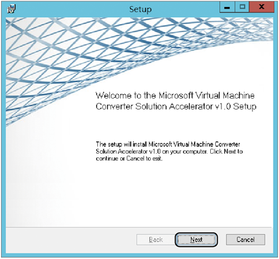The width and height of the screenshot is (279, 259).
Task: Maximize the Setup window
Action: pyautogui.click(x=242, y=7)
